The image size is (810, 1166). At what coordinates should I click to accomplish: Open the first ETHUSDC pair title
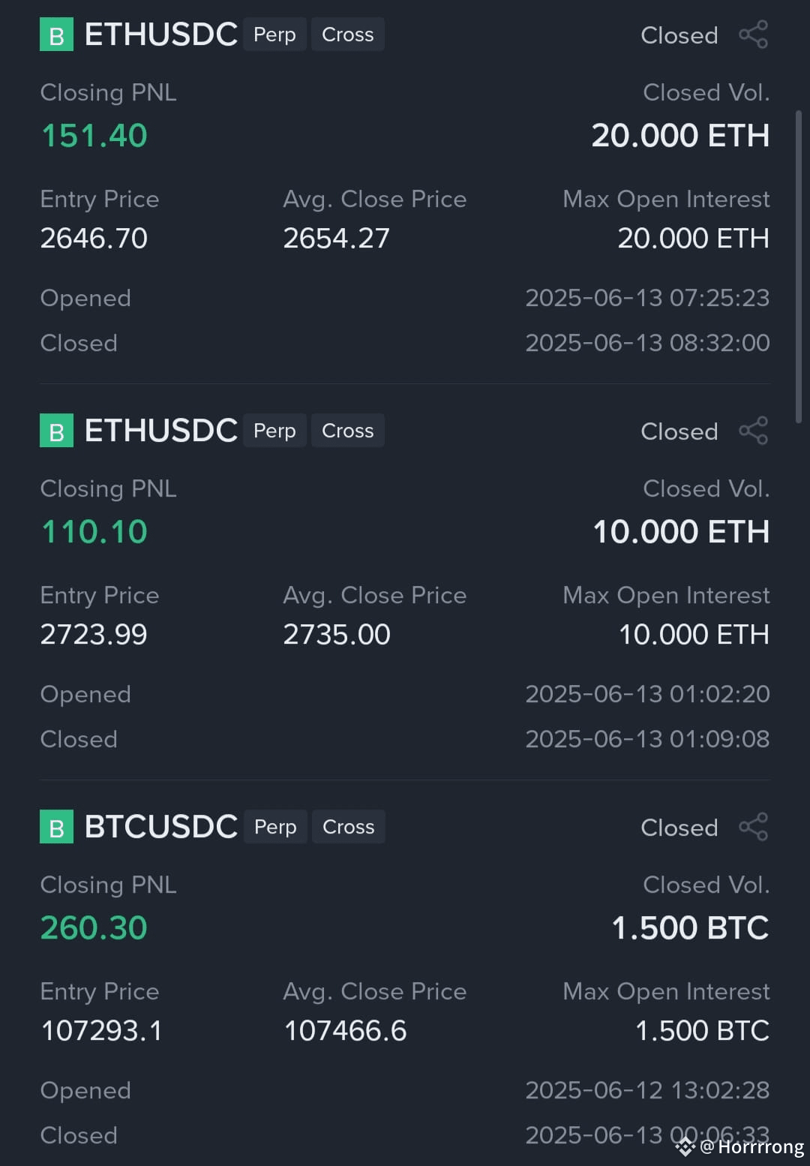coord(161,35)
